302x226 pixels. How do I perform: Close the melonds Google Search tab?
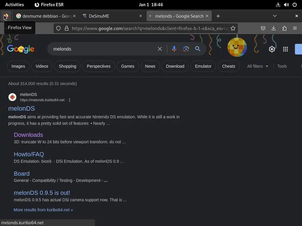tap(207, 16)
